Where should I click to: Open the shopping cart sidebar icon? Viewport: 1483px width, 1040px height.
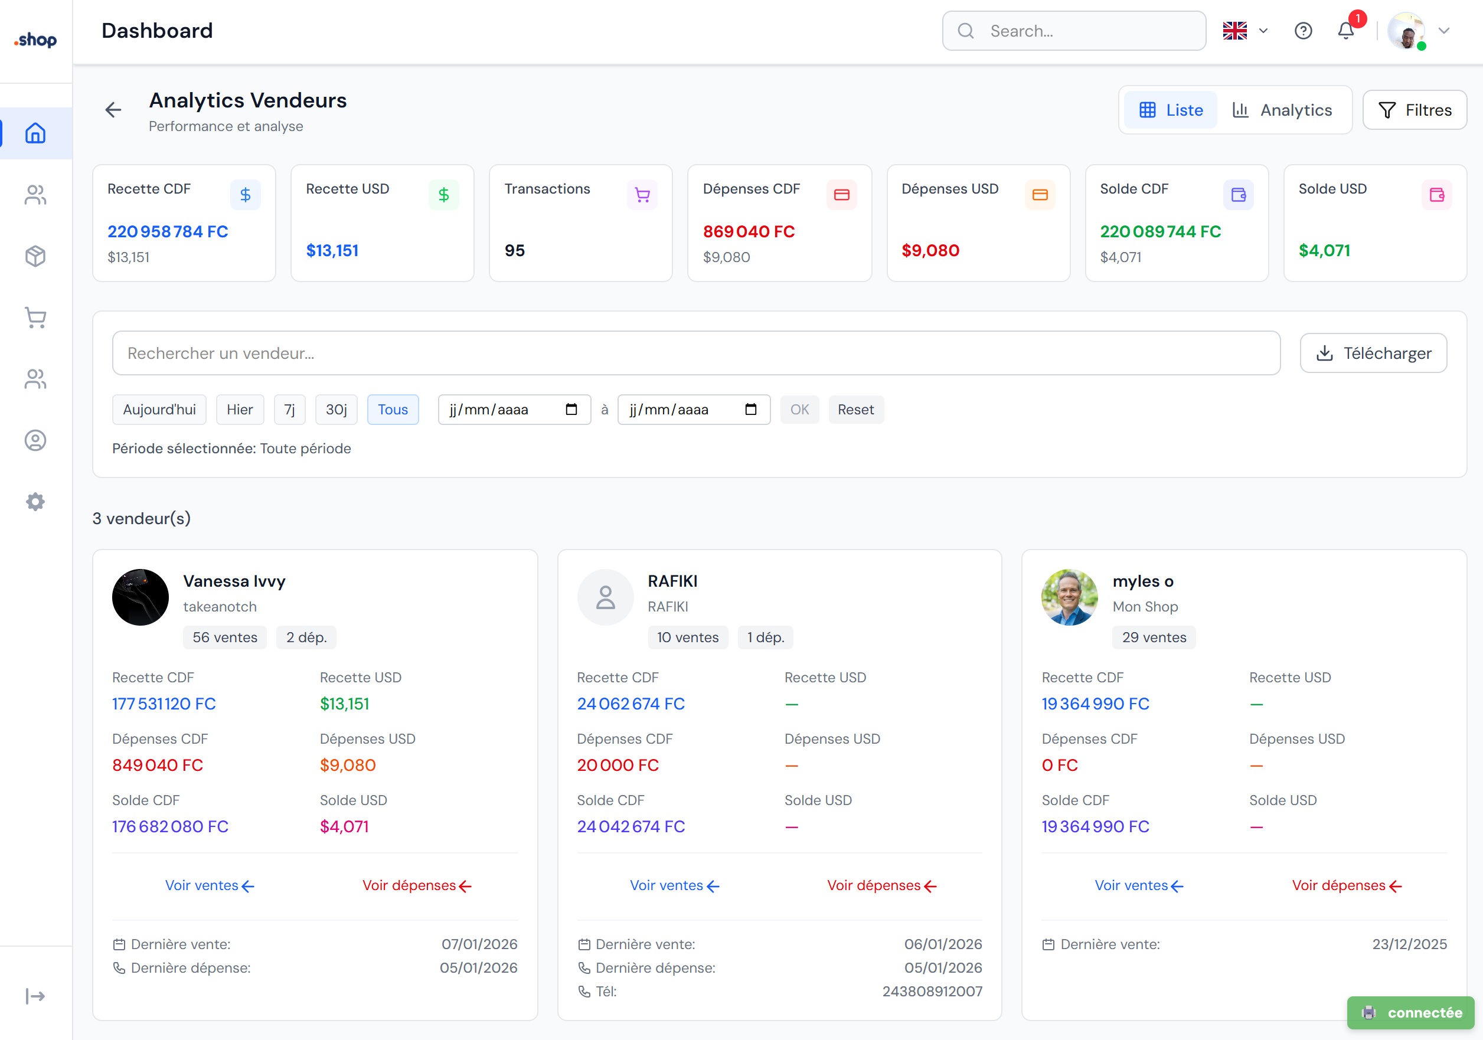35,317
